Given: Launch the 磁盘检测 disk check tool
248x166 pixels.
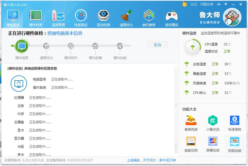Looking at the screenshot, I should 191,145.
